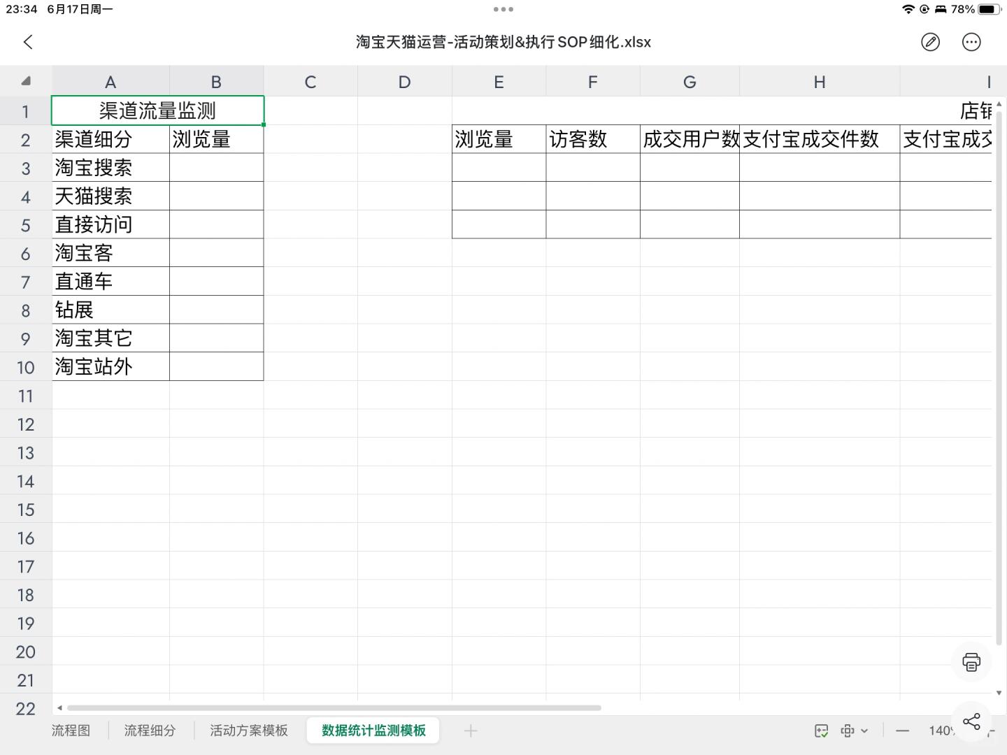Select column A header
Image resolution: width=1007 pixels, height=755 pixels.
click(110, 82)
